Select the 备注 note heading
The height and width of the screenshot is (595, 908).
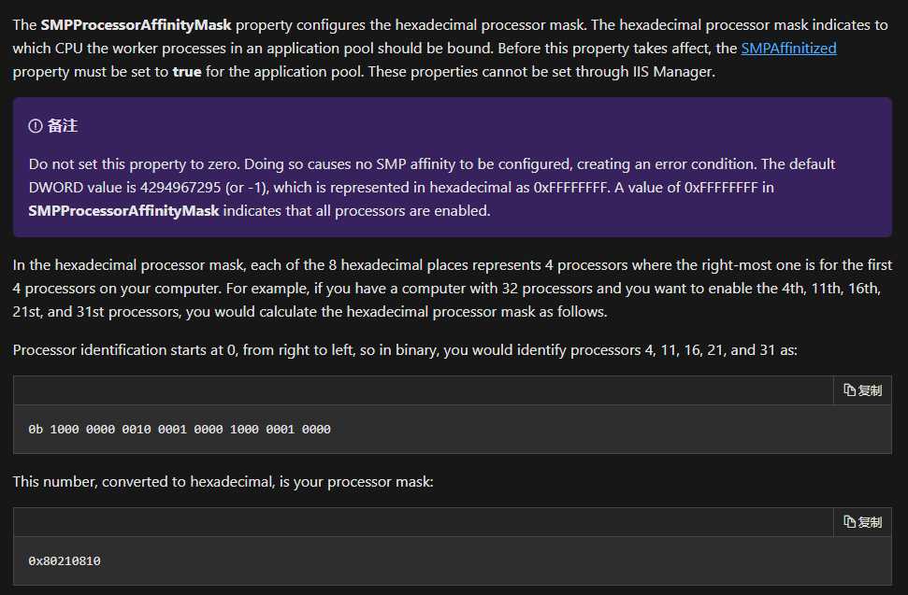pyautogui.click(x=63, y=125)
